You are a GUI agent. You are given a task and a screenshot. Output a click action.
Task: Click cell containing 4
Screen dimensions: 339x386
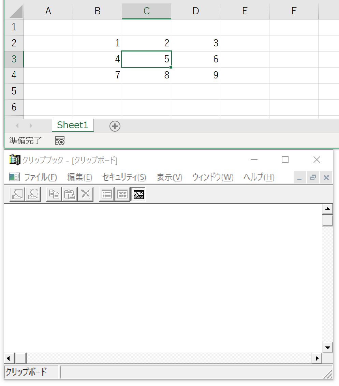(98, 59)
